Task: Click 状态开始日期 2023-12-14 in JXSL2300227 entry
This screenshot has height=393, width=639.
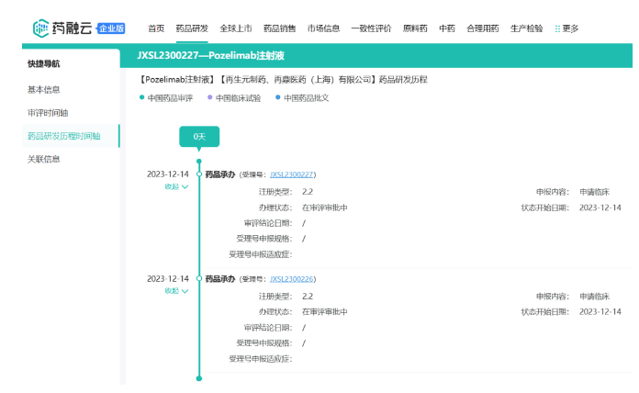Action: [600, 208]
